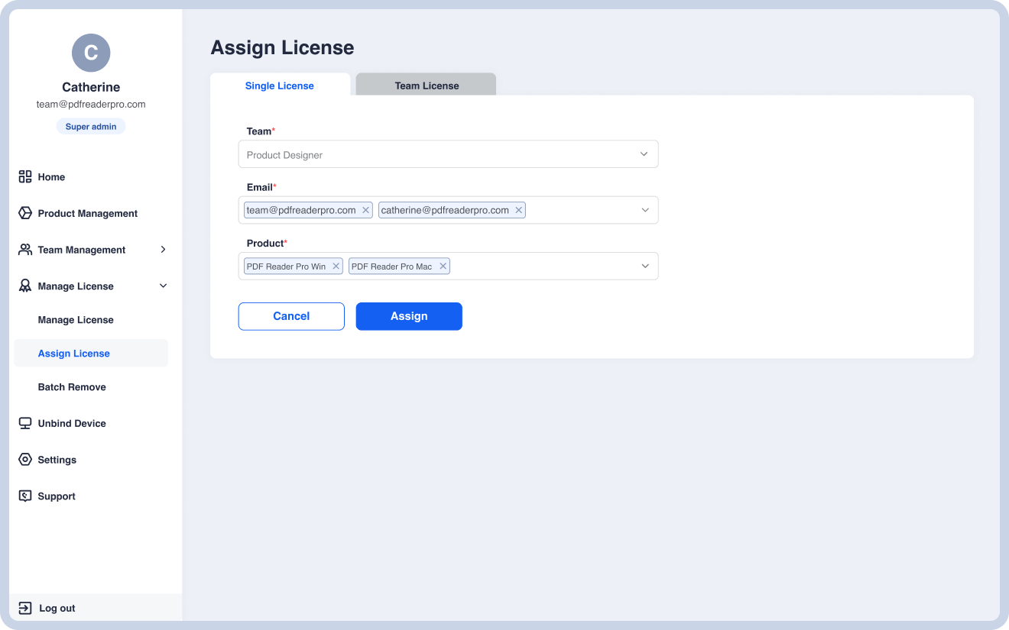The height and width of the screenshot is (630, 1009).
Task: Click the Home grid icon
Action: (25, 176)
